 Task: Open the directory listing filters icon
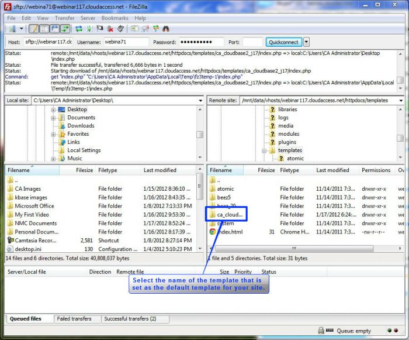tap(134, 29)
